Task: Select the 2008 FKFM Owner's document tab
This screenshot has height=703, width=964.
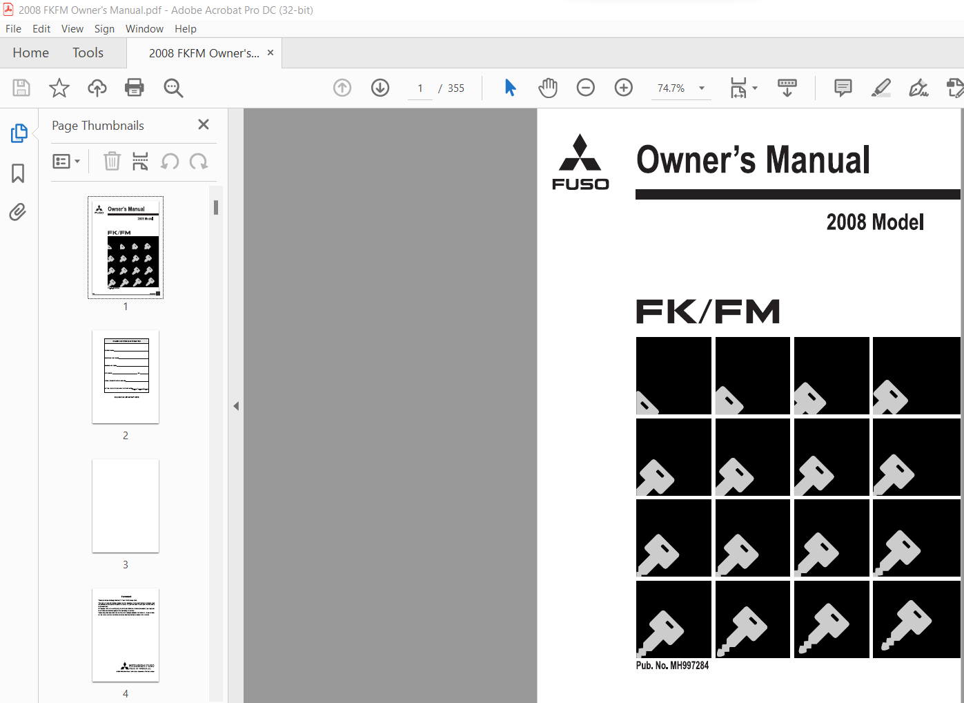Action: point(204,53)
